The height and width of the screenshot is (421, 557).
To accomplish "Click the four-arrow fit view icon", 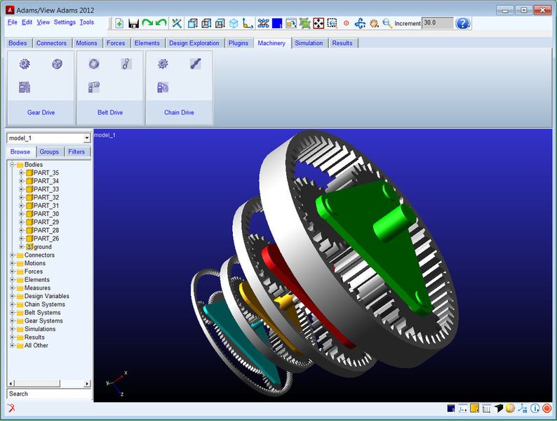I will click(318, 23).
